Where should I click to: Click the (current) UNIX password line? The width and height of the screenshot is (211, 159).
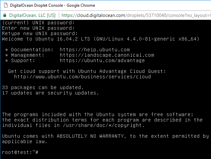tap(38, 23)
